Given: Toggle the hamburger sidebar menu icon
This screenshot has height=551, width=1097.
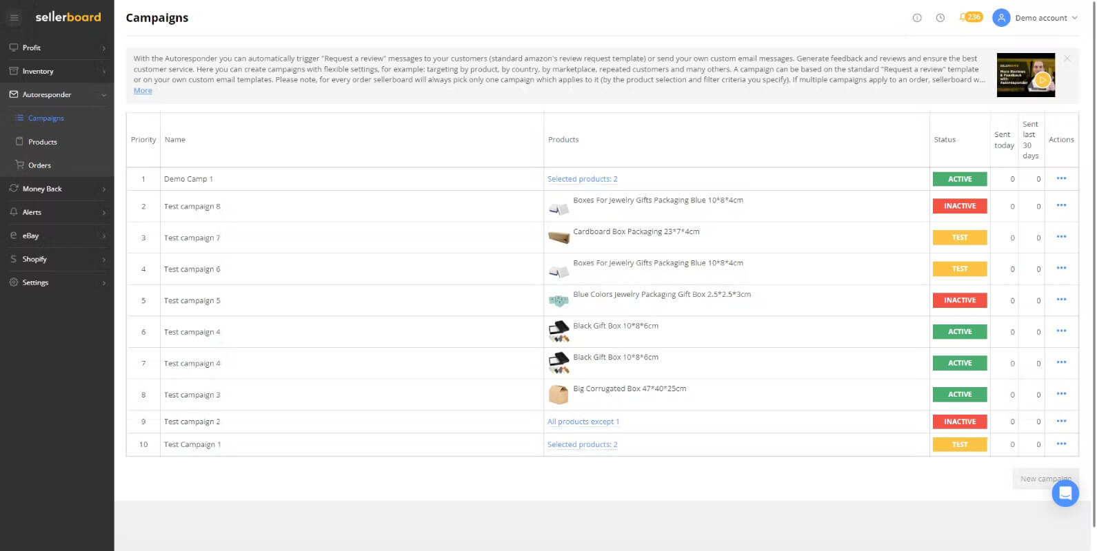Looking at the screenshot, I should [14, 17].
